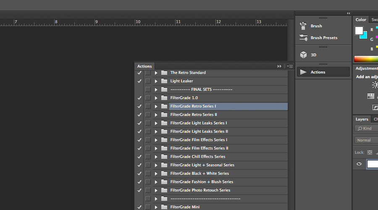
Task: Open the Brush Presets panel
Action: point(323,38)
